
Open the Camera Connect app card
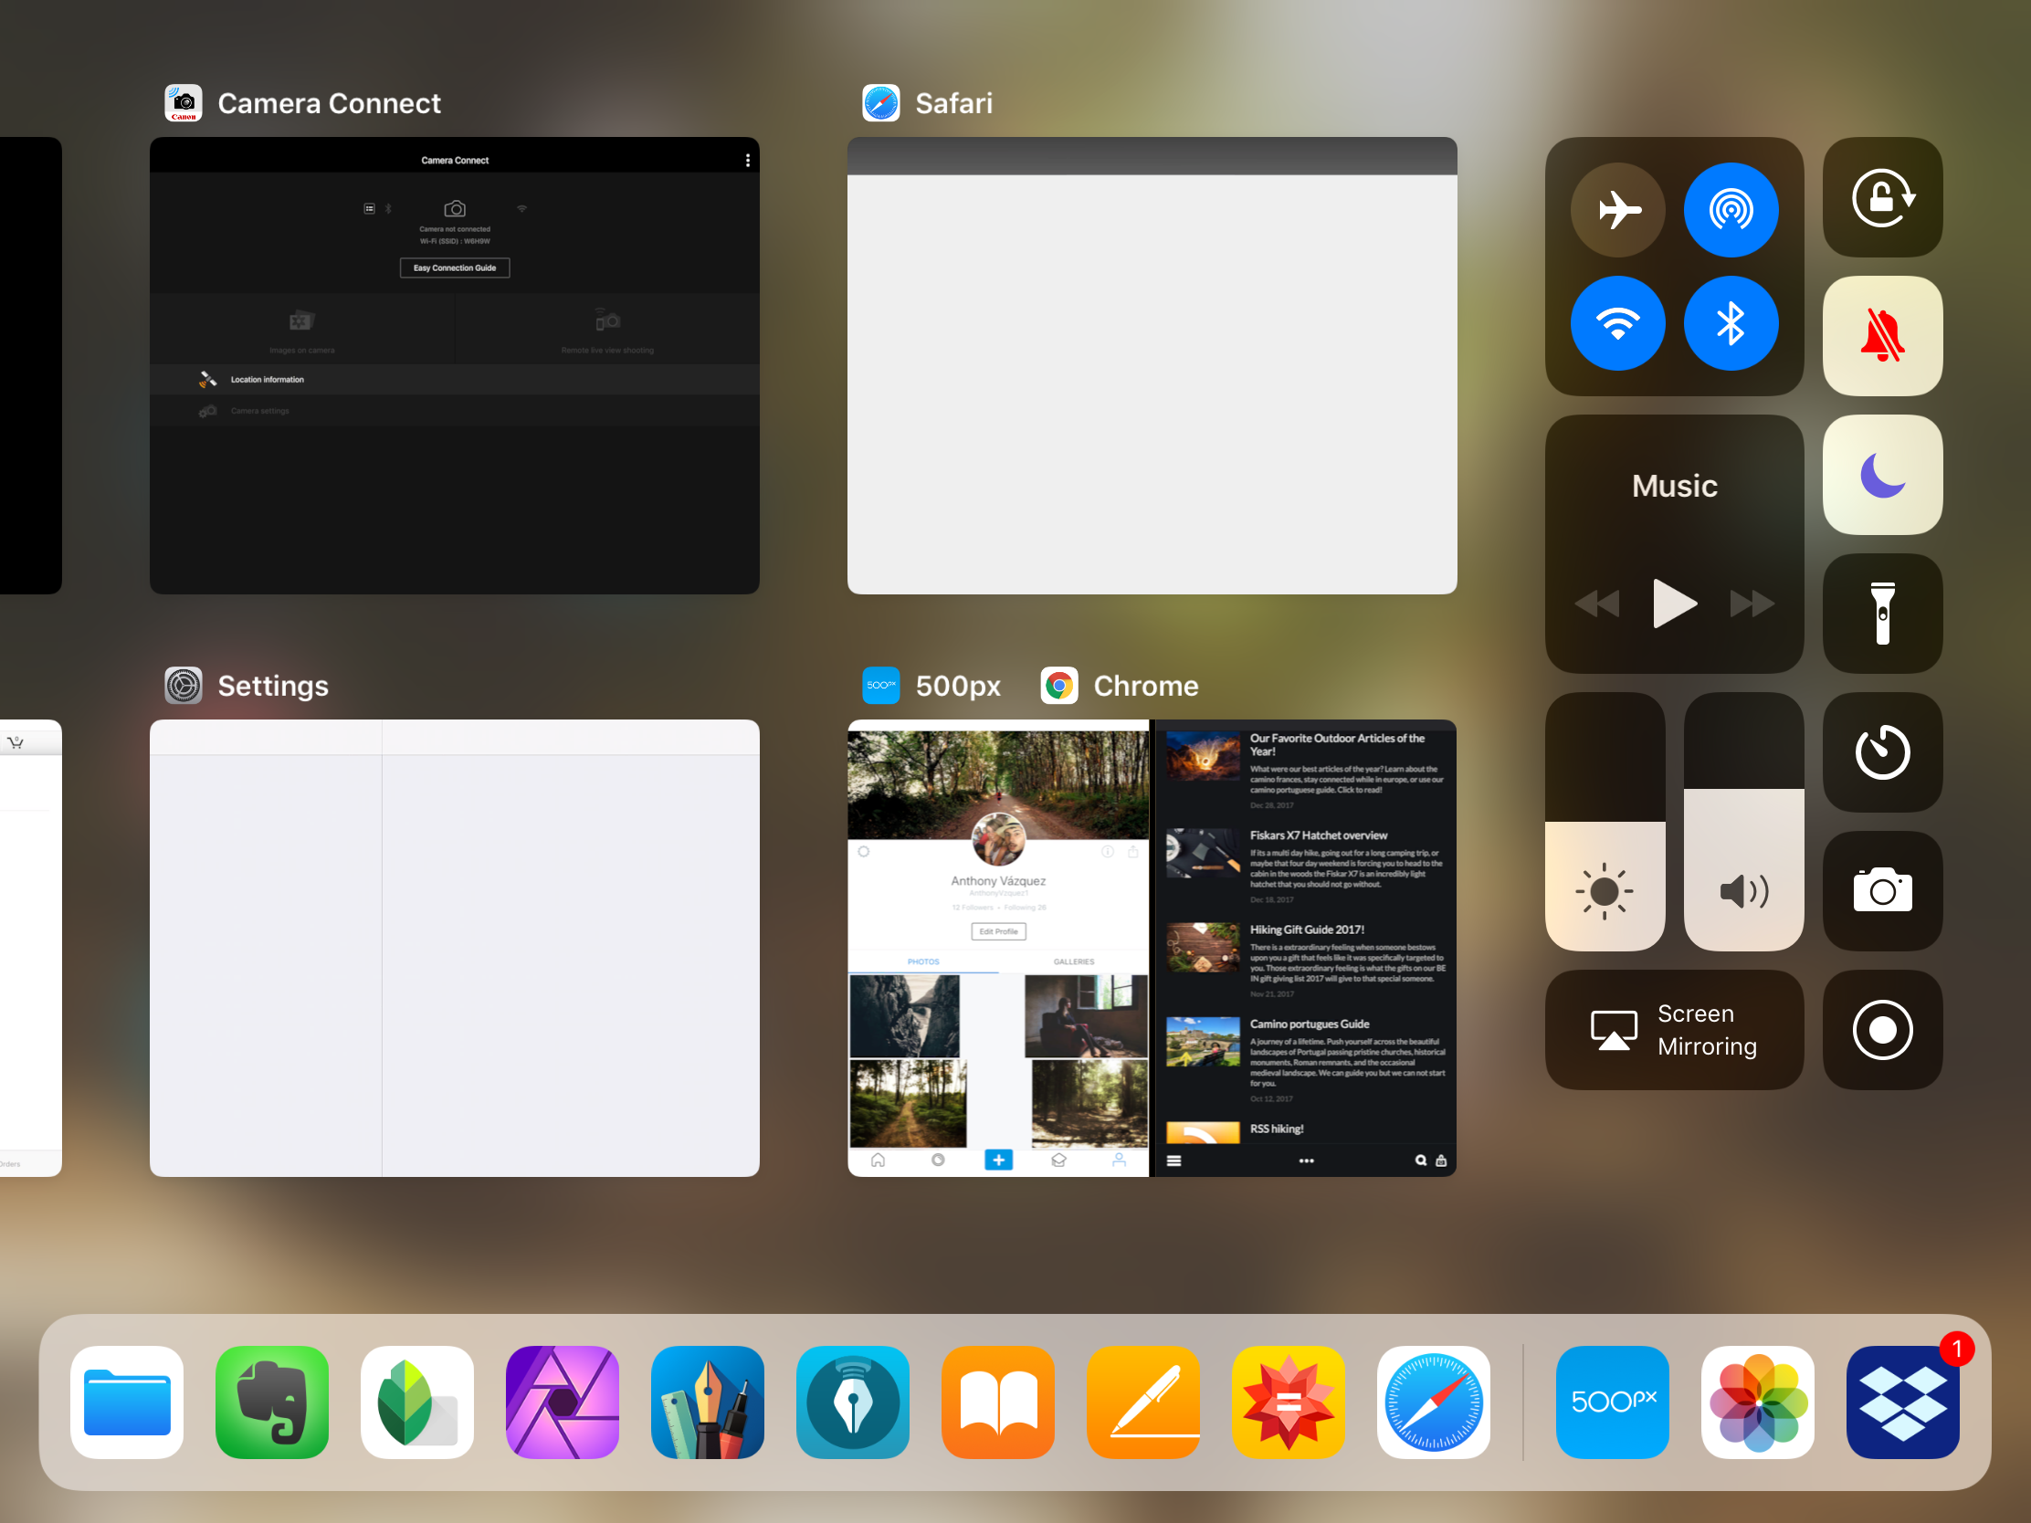455,365
